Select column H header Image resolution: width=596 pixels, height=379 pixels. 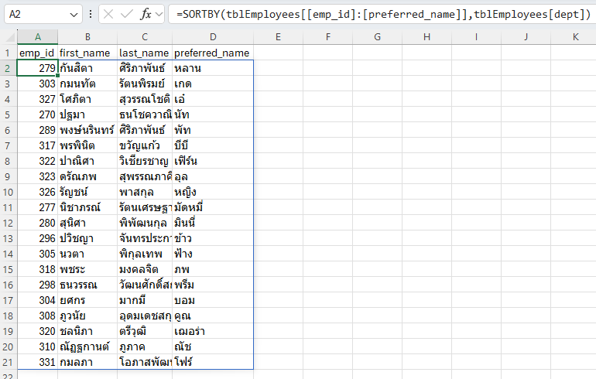[x=426, y=37]
